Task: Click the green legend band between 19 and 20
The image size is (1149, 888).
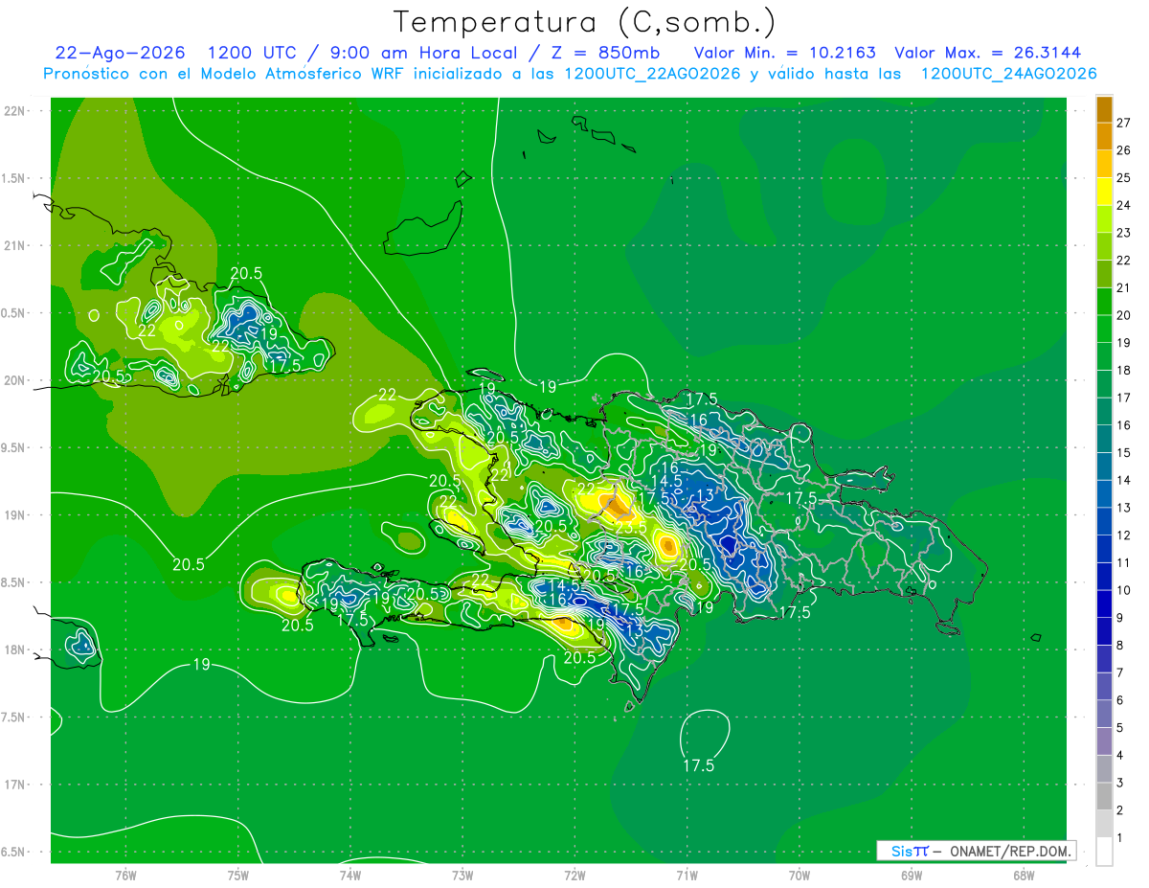Action: (x=1104, y=329)
